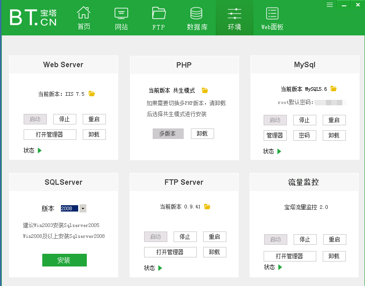The width and height of the screenshot is (365, 286).
Task: Click the disabled MySql 启动 button
Action: tap(275, 120)
